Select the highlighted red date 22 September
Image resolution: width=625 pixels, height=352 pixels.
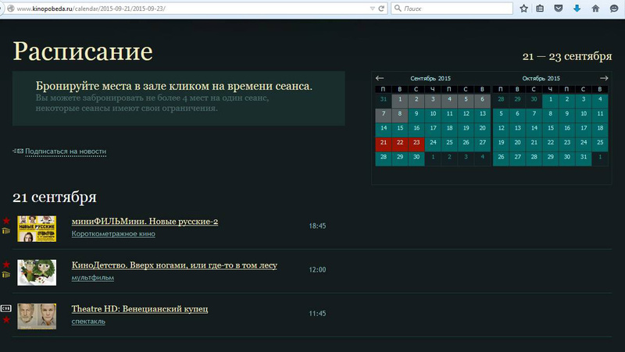coord(400,143)
